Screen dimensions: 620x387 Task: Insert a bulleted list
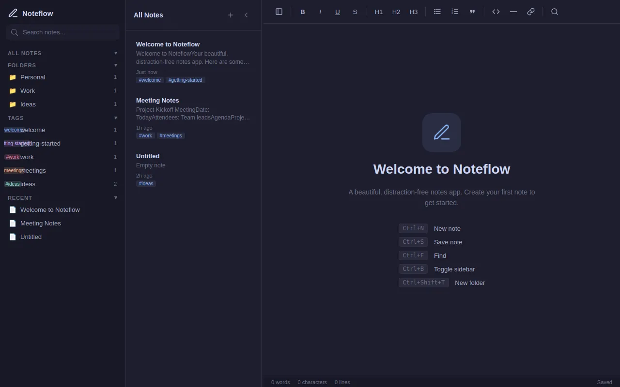coord(437,12)
